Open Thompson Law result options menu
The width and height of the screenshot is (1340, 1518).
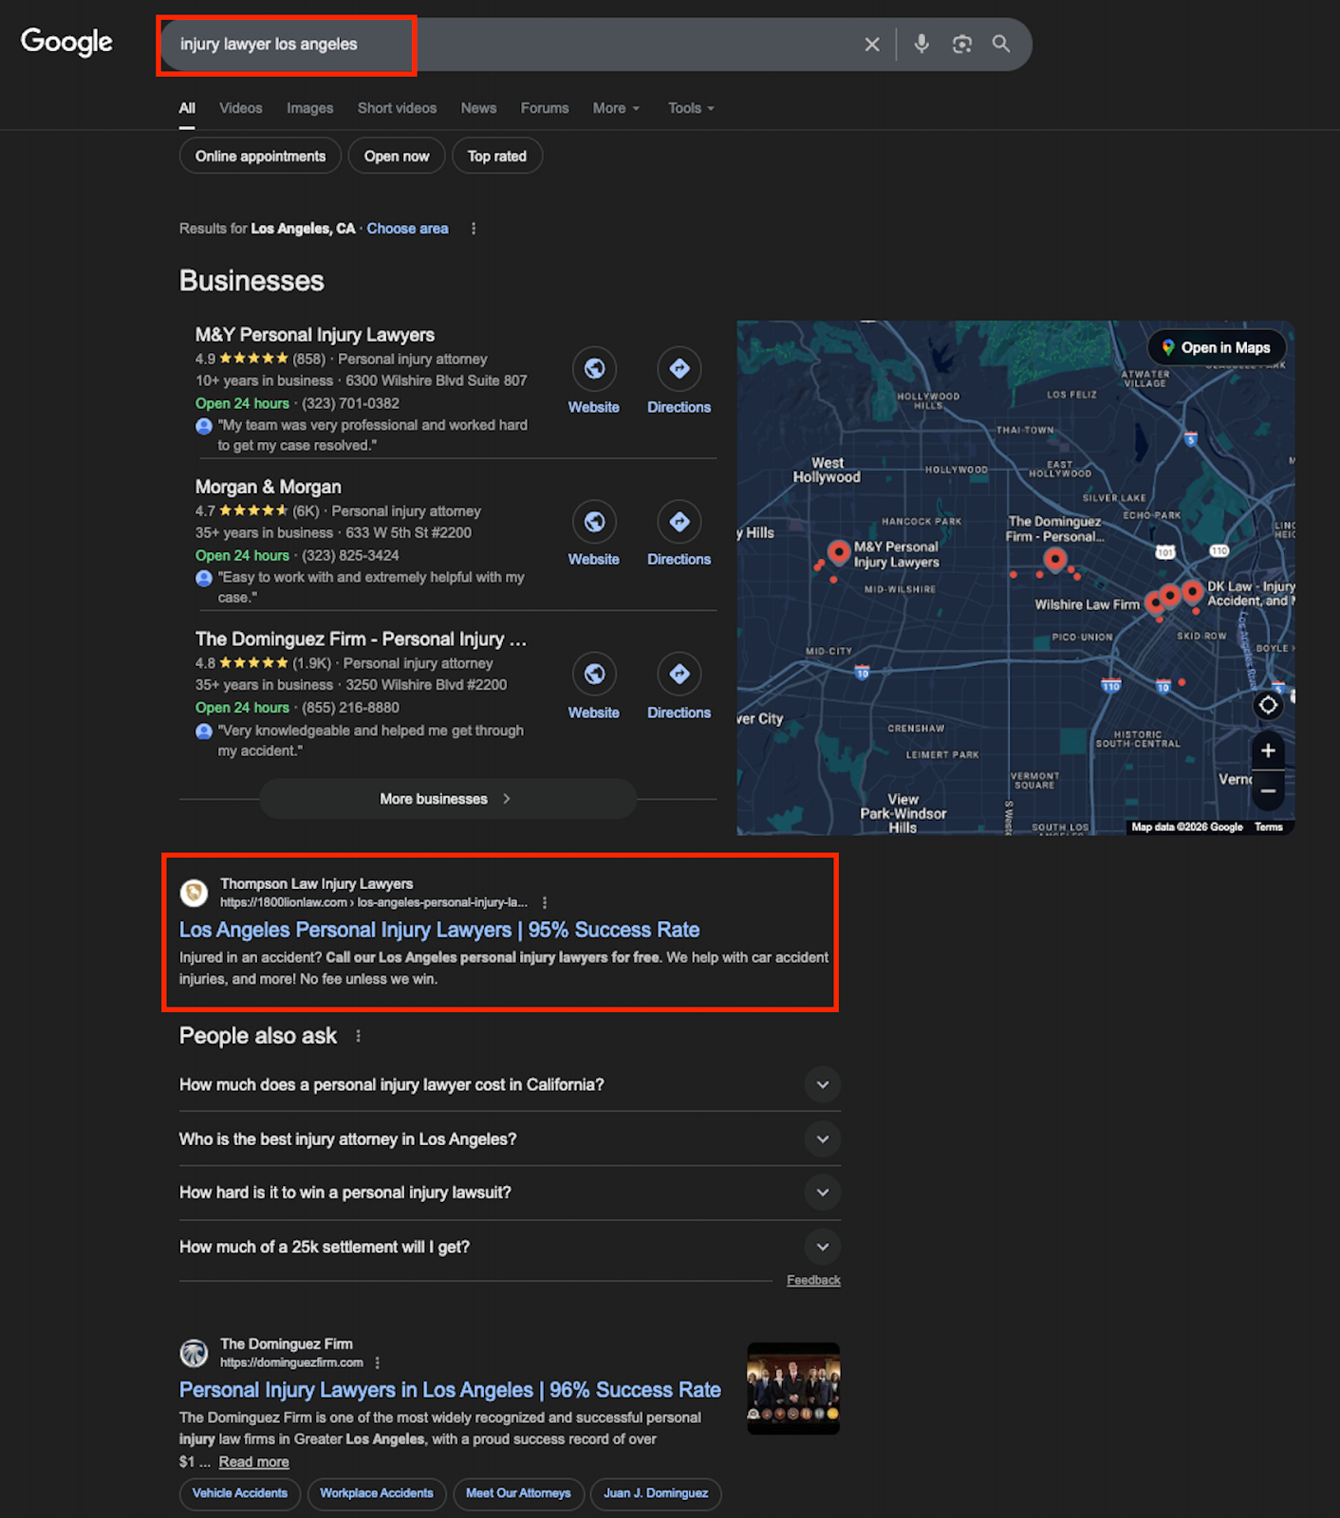click(x=545, y=902)
